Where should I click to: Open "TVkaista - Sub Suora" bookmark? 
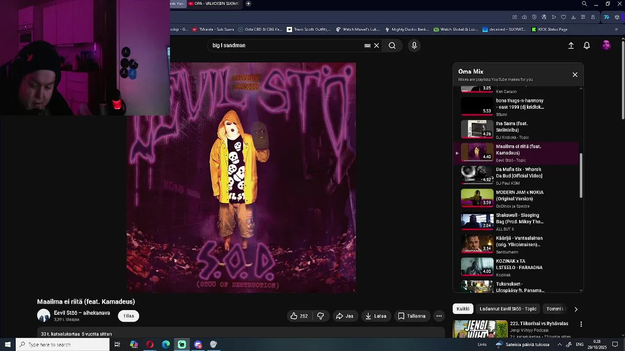213,29
